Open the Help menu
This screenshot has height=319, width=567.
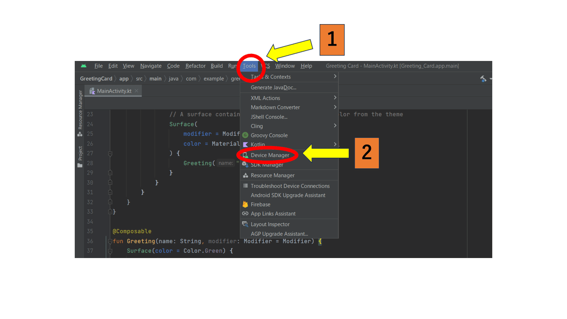coord(306,66)
